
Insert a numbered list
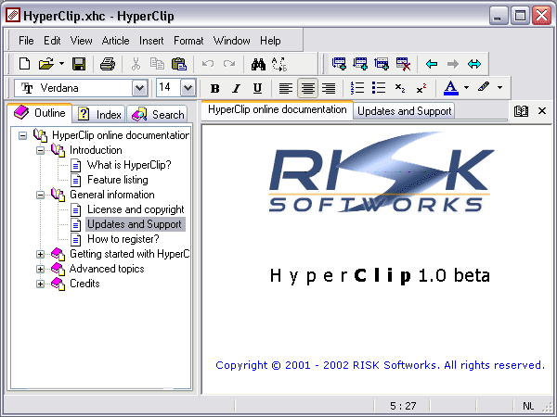pos(357,88)
